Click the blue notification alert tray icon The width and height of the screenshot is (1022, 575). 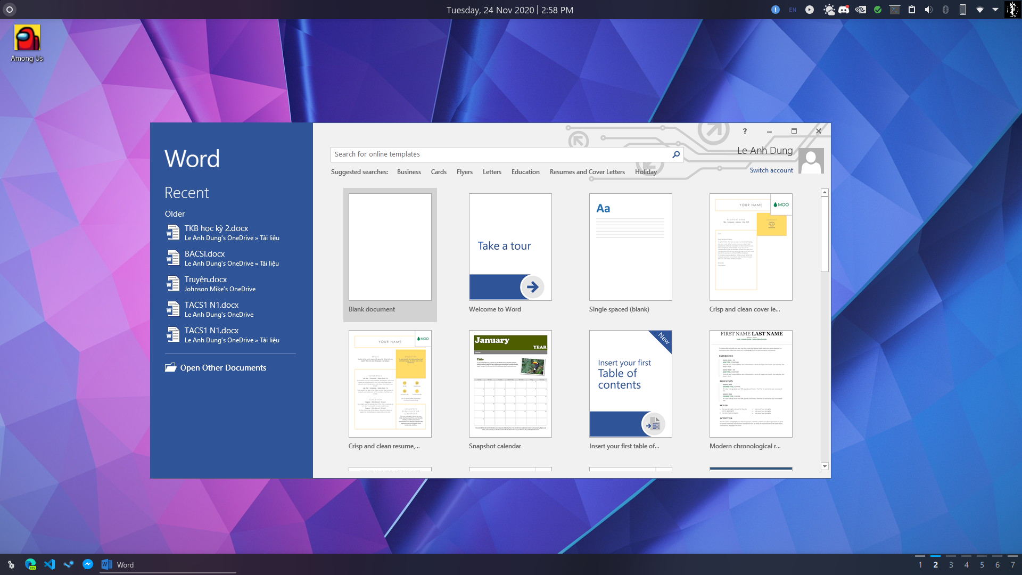[776, 10]
